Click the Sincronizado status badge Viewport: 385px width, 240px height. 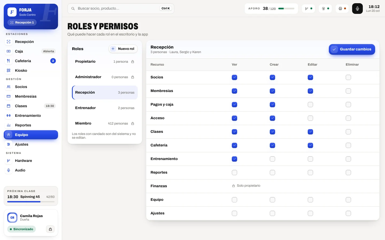click(21, 229)
